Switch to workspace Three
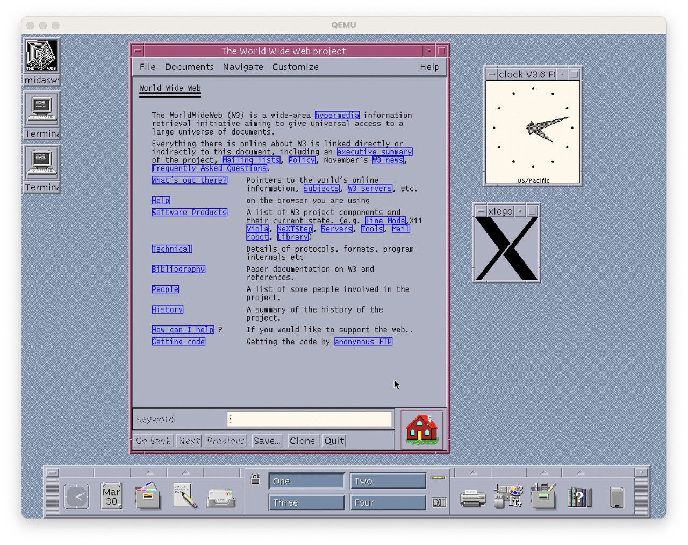Image resolution: width=688 pixels, height=545 pixels. click(306, 502)
